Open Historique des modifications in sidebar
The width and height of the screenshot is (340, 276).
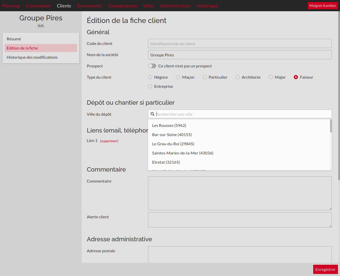click(32, 57)
